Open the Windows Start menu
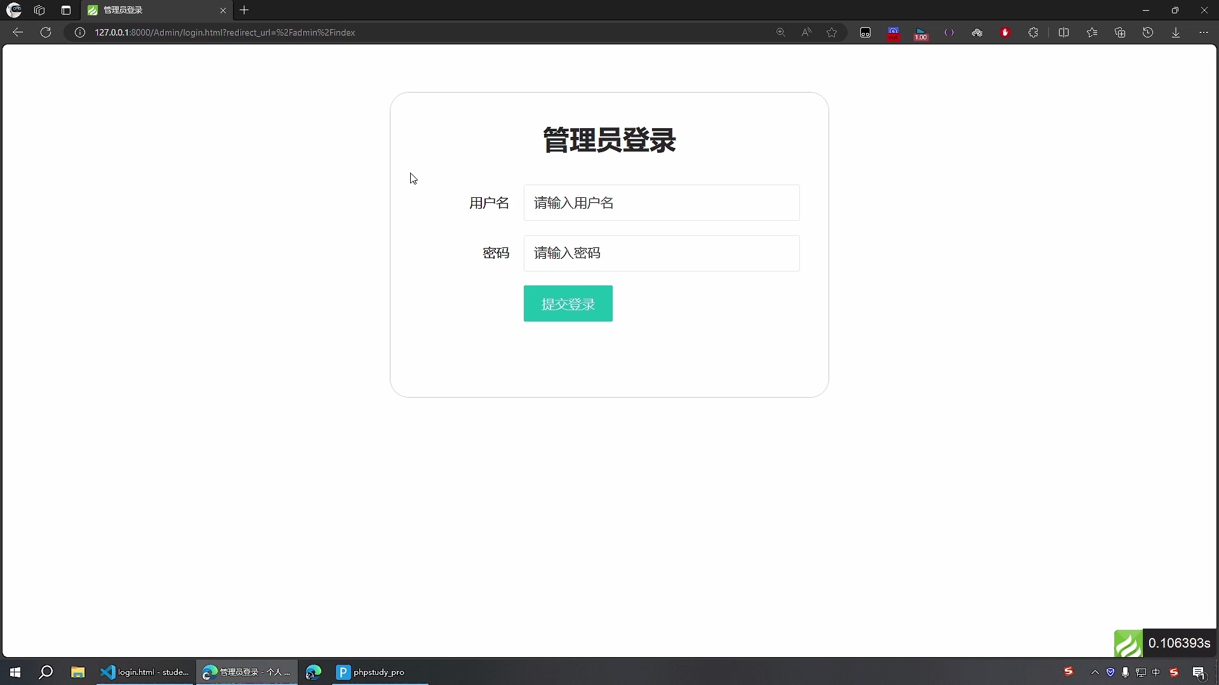 (15, 672)
